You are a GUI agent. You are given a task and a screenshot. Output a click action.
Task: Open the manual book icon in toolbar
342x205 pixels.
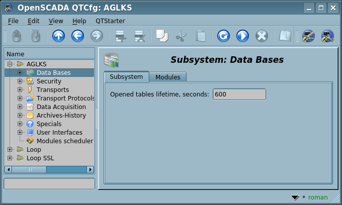[285, 36]
